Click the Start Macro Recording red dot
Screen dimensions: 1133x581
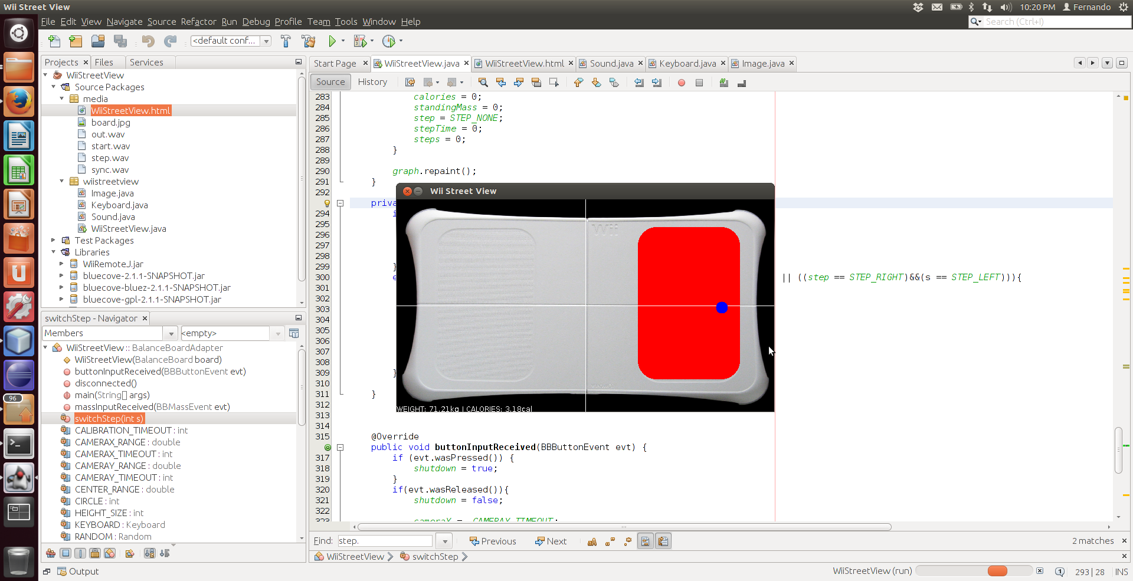682,83
